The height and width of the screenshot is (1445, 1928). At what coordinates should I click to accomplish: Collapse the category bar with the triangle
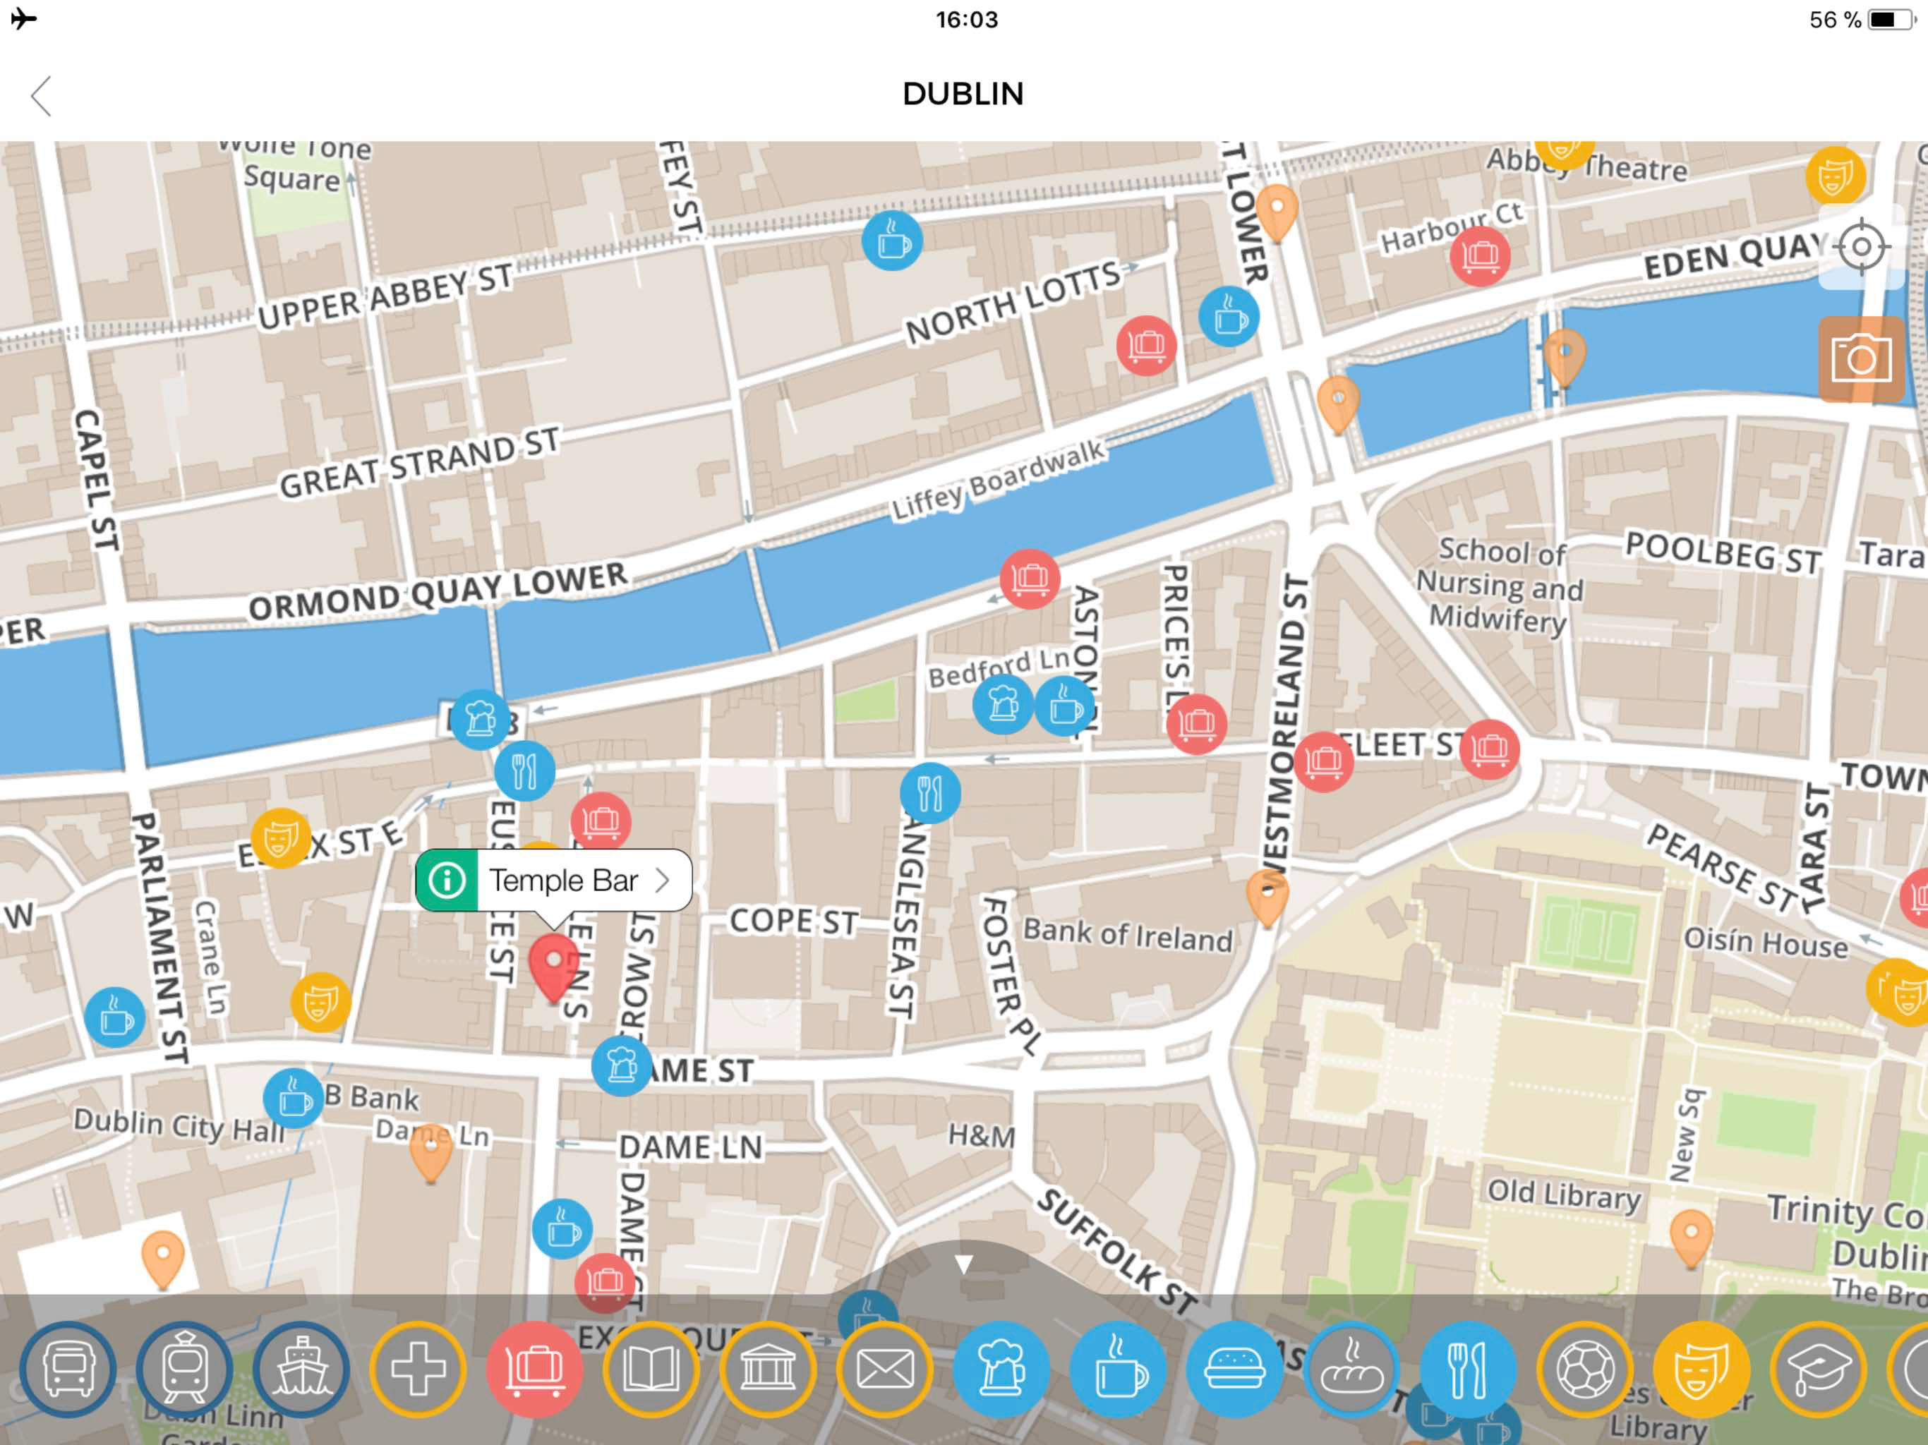(963, 1264)
